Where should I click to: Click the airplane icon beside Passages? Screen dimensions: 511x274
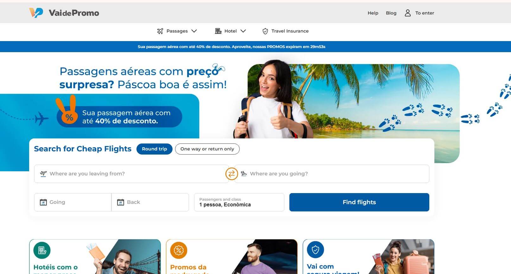pos(160,31)
